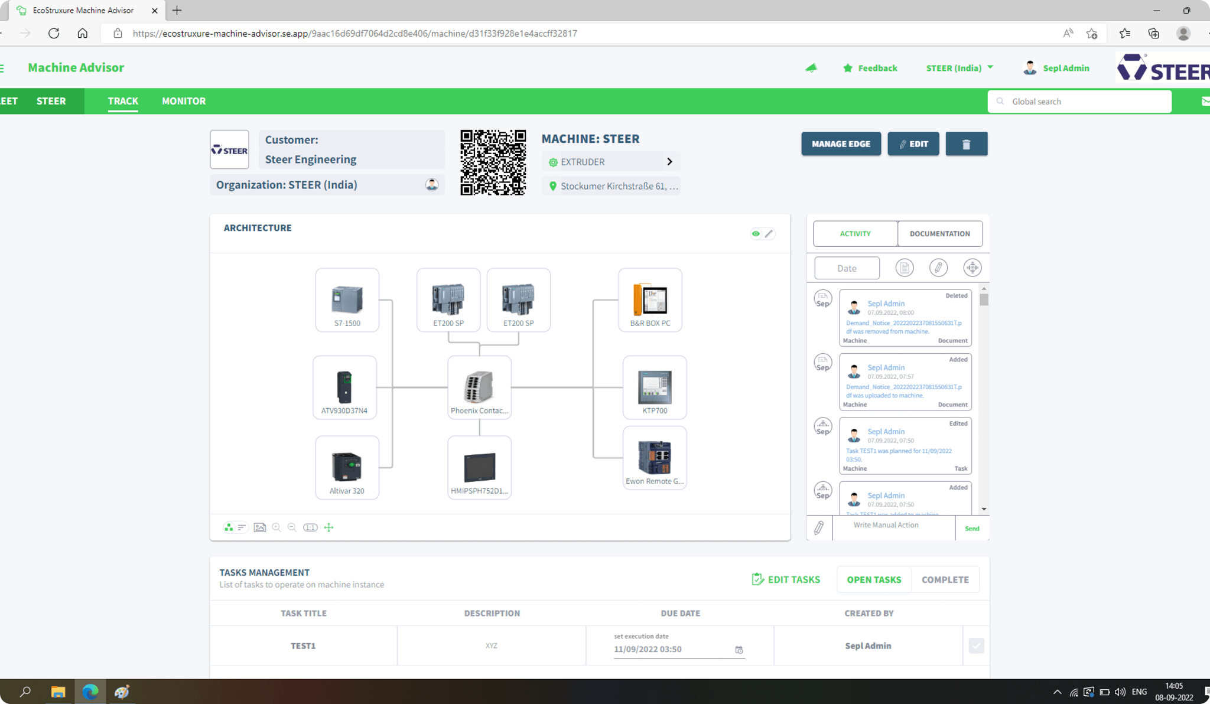Screen dimensions: 1210x704
Task: Click the trash delete machine button
Action: 966,144
